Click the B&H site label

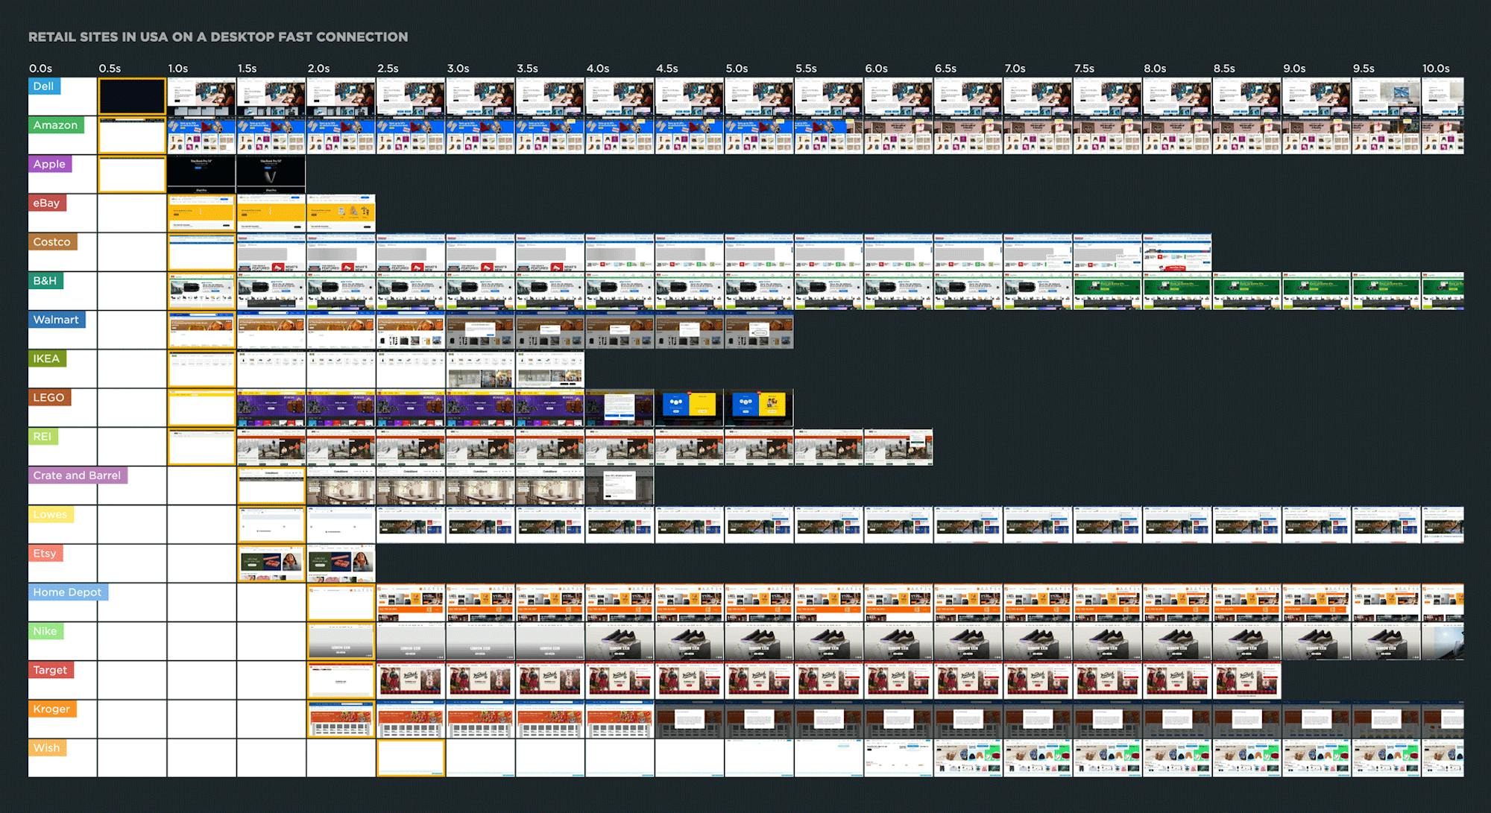coord(45,281)
